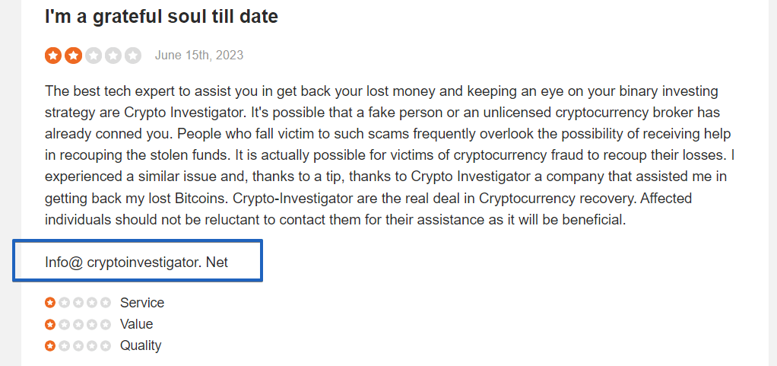
Task: Click the filled orange star beside Value
Action: click(x=50, y=324)
